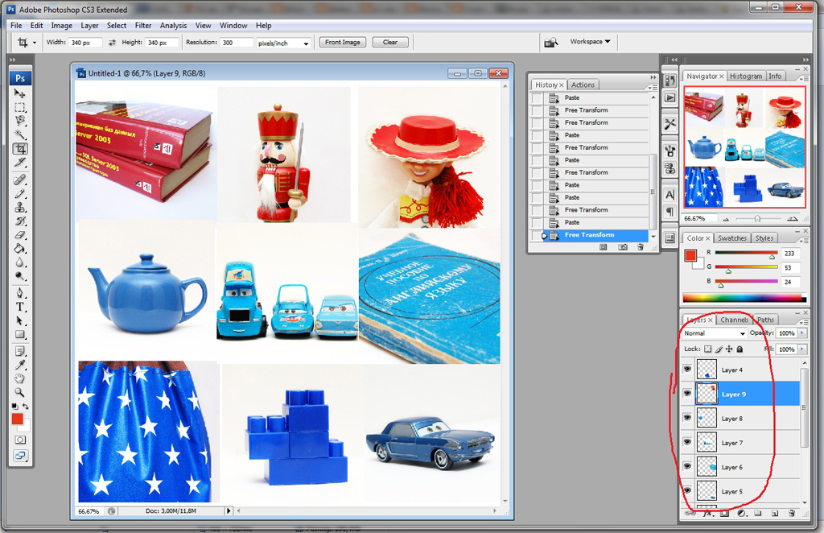Switch to the Channels tab
Image resolution: width=824 pixels, height=533 pixels.
point(734,320)
